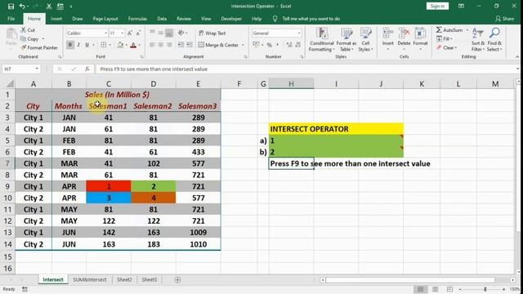Expand the font size dropdown
Screen dimensions: 523x294
[122, 33]
